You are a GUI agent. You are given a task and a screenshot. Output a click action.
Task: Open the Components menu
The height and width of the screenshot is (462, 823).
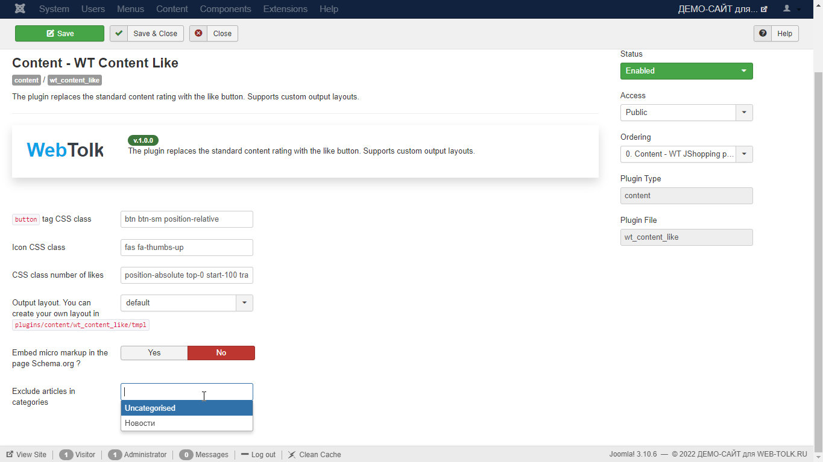tap(225, 9)
